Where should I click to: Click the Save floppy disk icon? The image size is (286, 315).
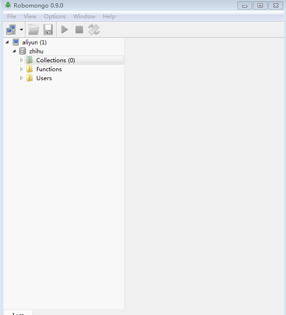pyautogui.click(x=48, y=30)
